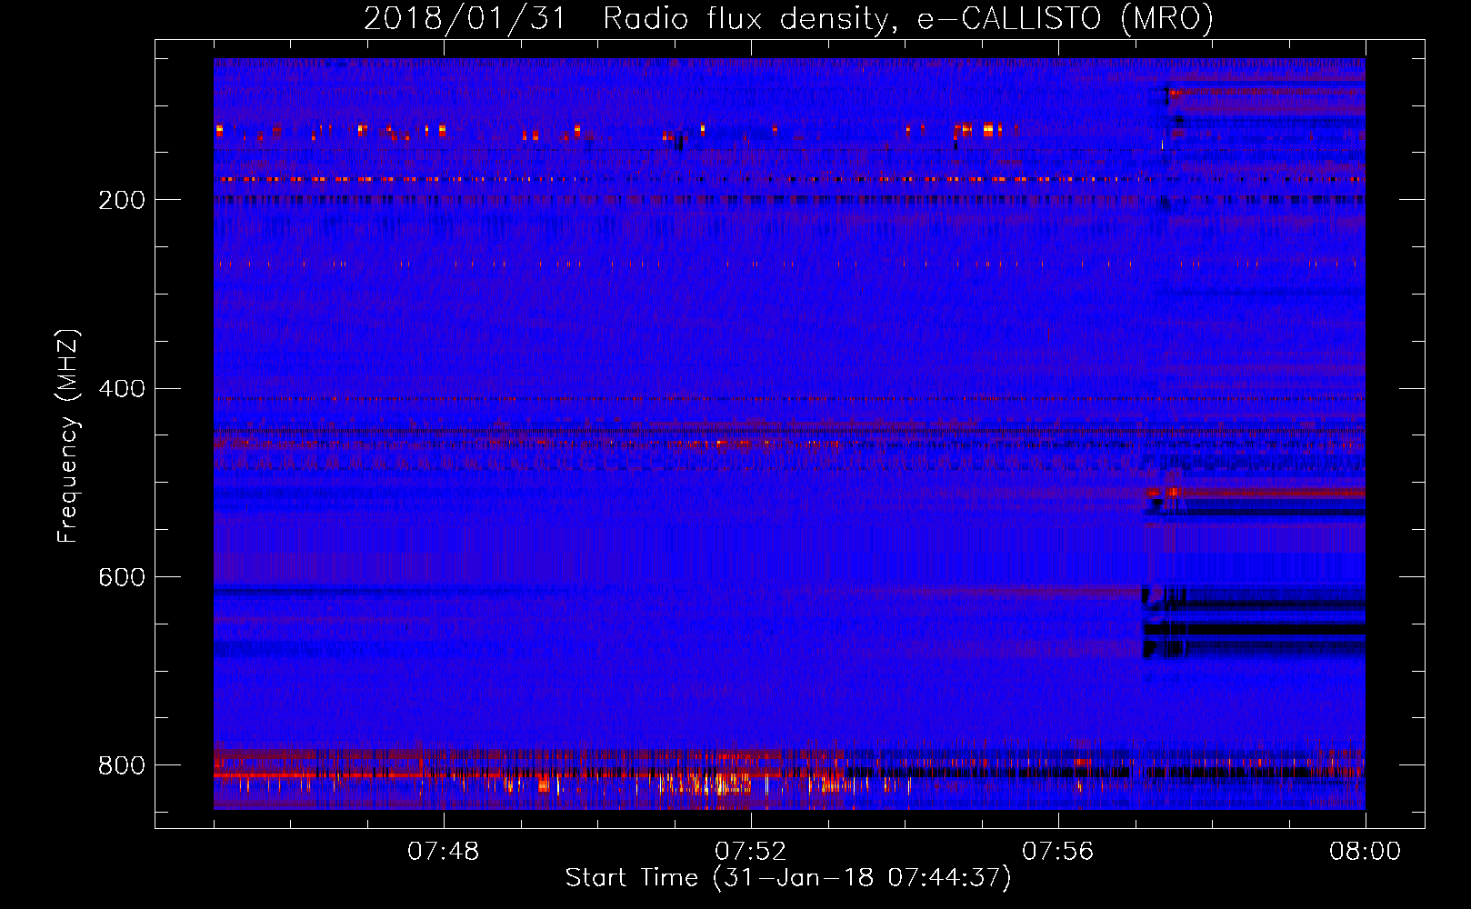Click the plot title '2018/01/31 Radio flux density, e-CALLISTO (MRO)'
Image resolution: width=1471 pixels, height=909 pixels.
point(788,18)
